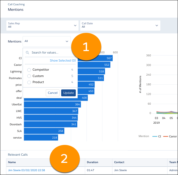Click the Mention legend label
The width and height of the screenshot is (178, 175).
[x=144, y=136]
